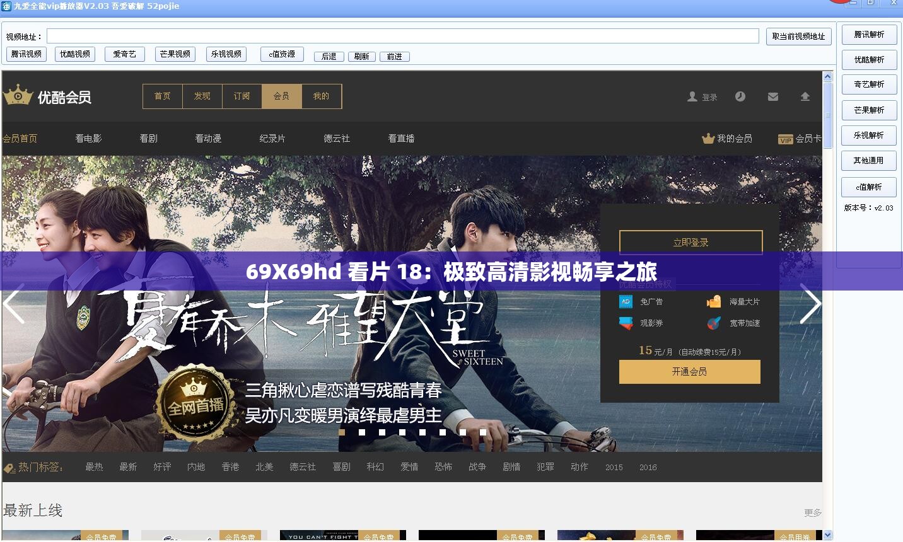
Task: Open the 纪录片 menu item
Action: [x=272, y=139]
